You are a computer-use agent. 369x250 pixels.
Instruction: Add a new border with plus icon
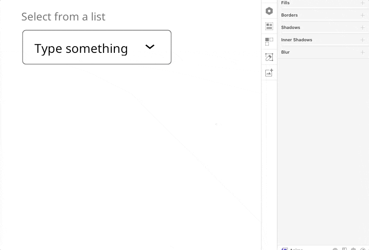point(362,15)
